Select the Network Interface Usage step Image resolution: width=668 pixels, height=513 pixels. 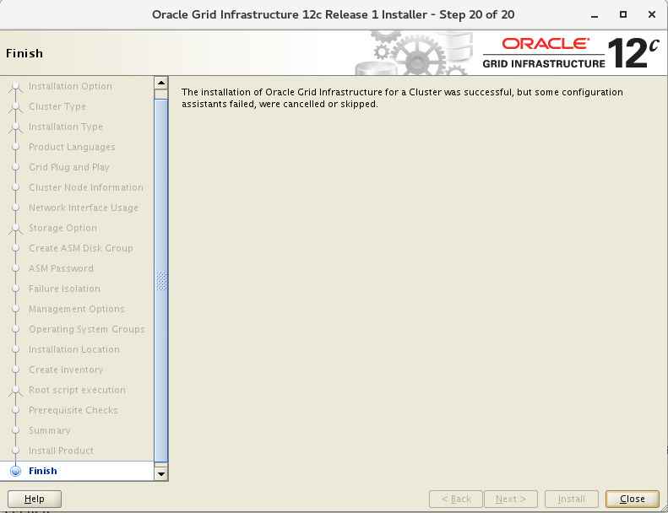[84, 208]
